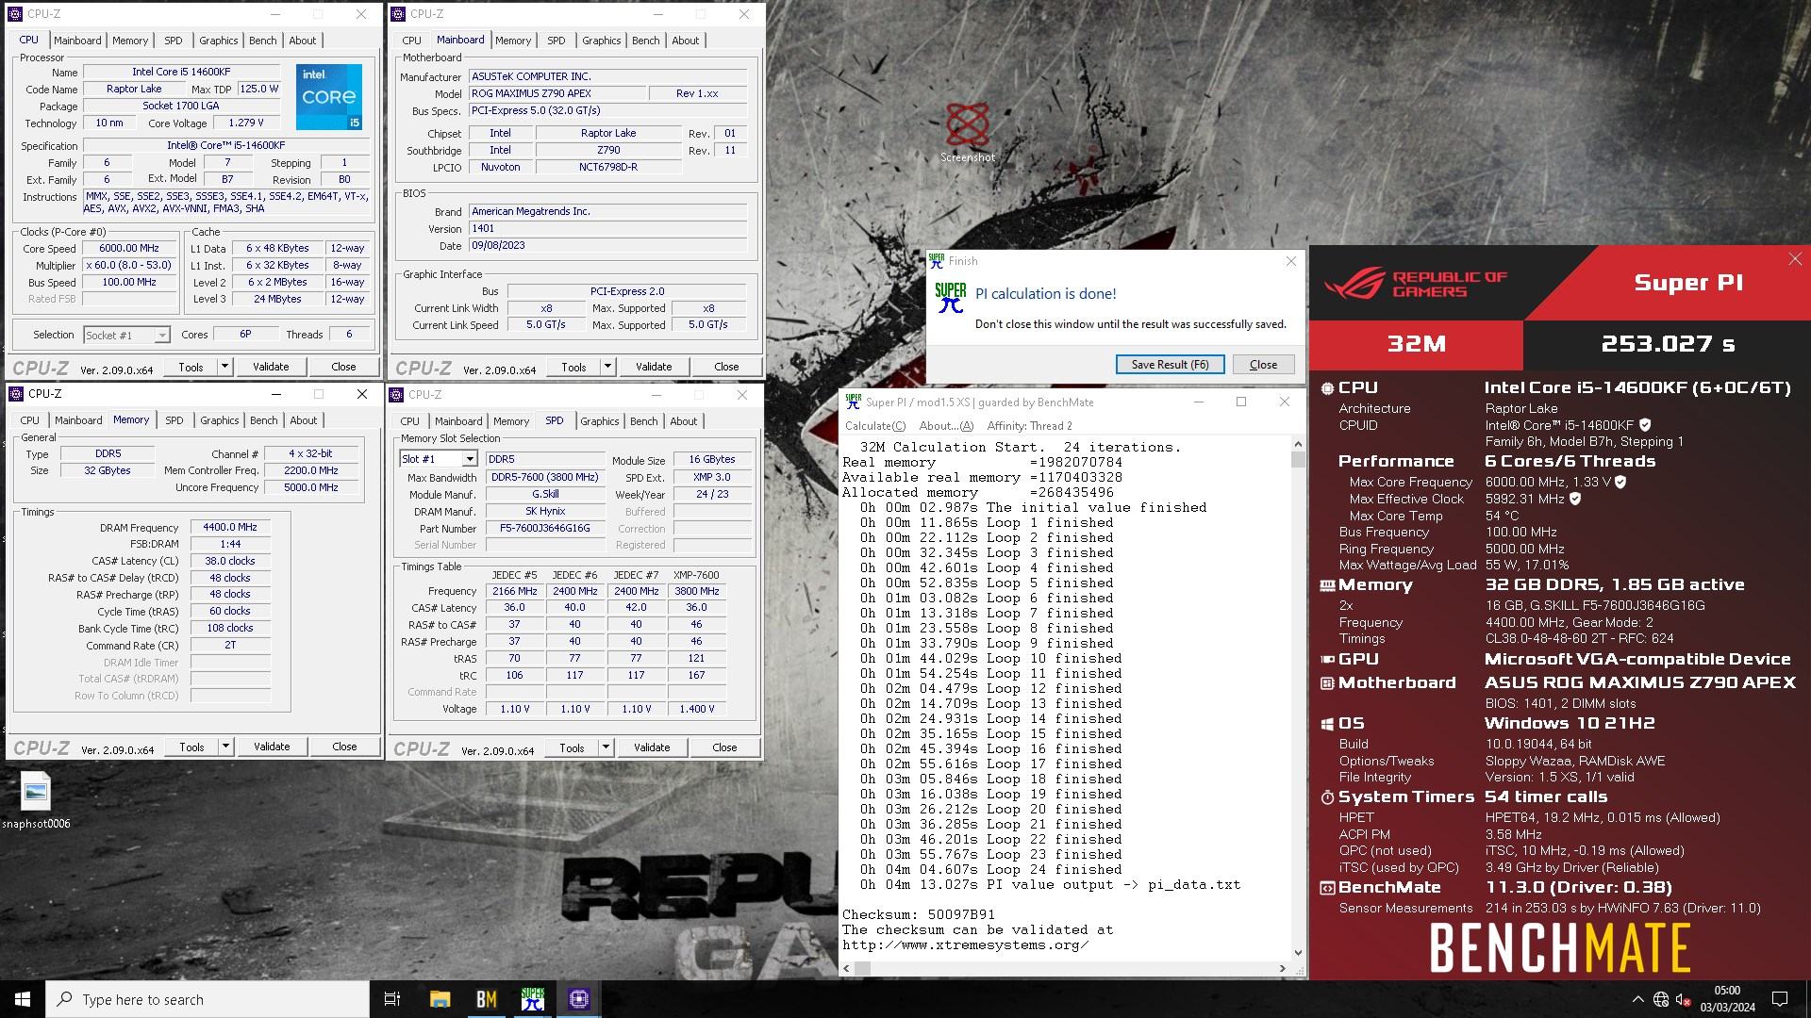Click the Affinity: Thread 2 menu text
The image size is (1811, 1018).
[1029, 426]
